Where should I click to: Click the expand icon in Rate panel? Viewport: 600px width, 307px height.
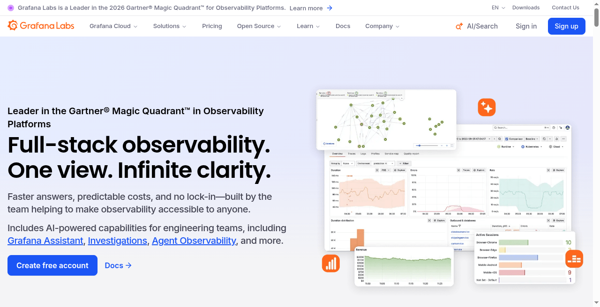(x=548, y=170)
